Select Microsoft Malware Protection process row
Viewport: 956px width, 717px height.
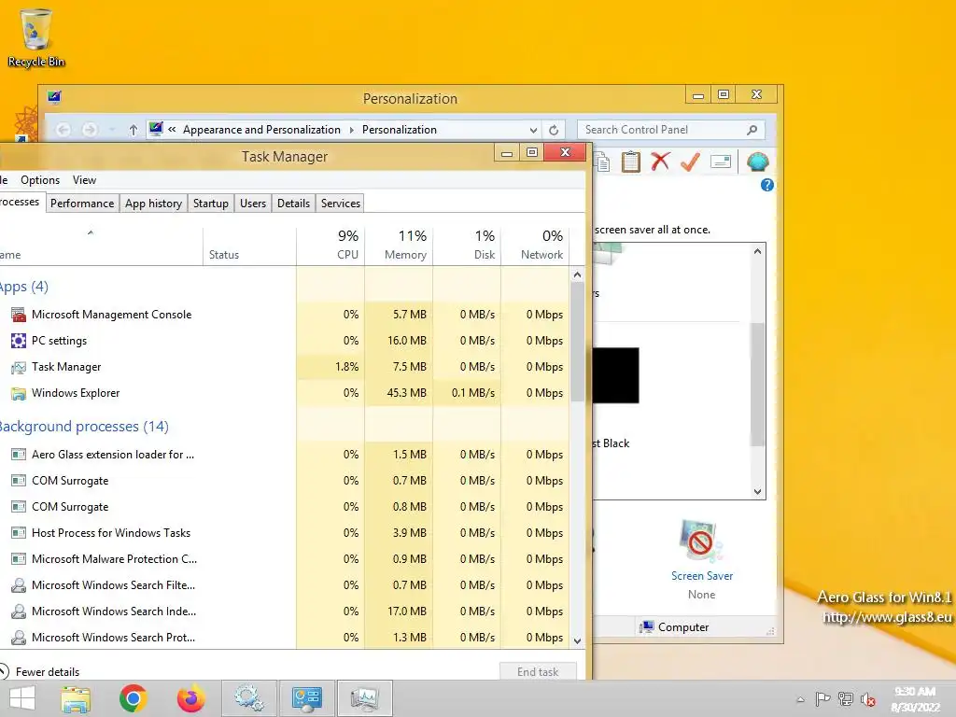(x=284, y=559)
